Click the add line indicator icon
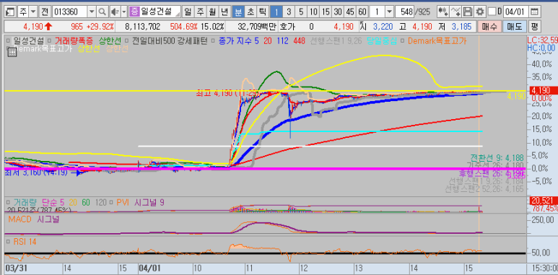The image size is (558, 275). point(456,12)
